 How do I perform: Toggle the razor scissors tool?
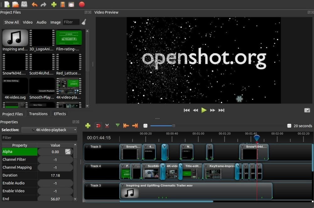[107, 126]
